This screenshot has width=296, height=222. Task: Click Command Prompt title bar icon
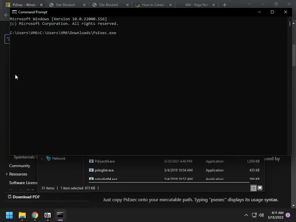(14, 12)
